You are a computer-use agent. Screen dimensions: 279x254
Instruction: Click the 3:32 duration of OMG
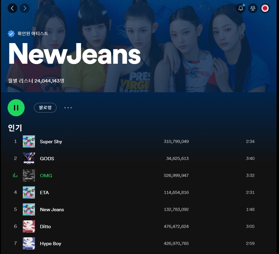pyautogui.click(x=250, y=175)
